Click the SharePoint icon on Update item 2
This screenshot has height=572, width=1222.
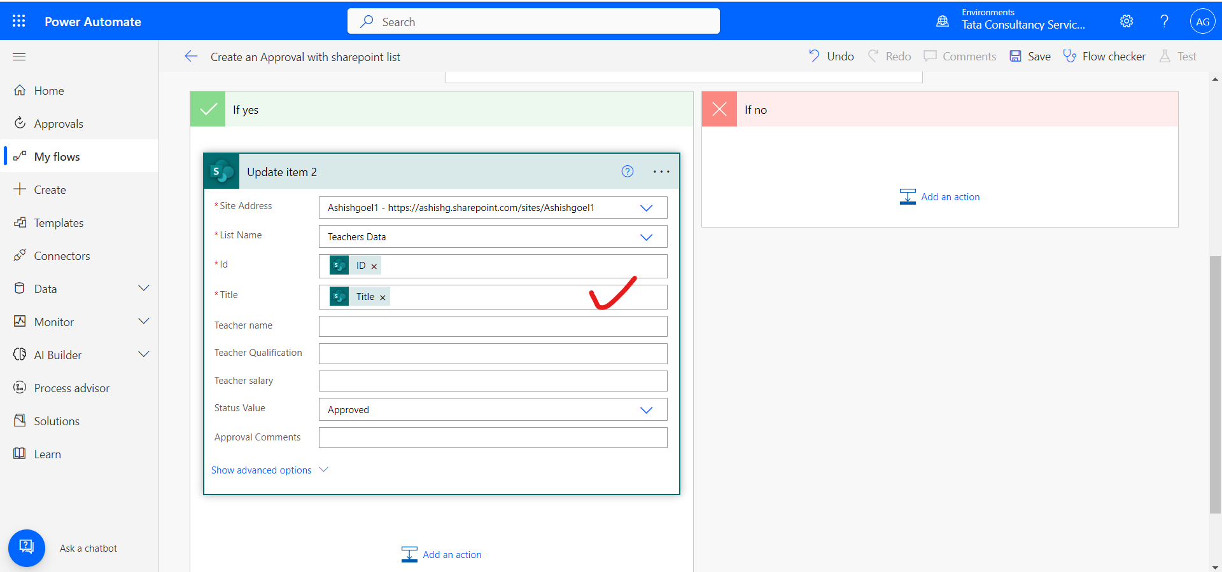221,171
